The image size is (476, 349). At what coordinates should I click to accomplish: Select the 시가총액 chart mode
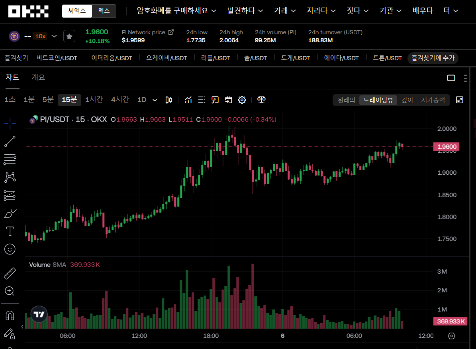pyautogui.click(x=433, y=100)
